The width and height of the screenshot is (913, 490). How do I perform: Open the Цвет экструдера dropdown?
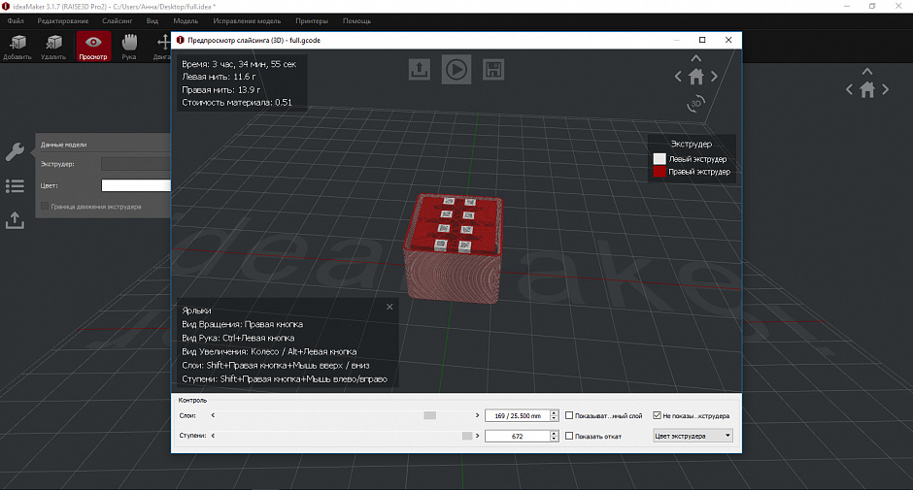tap(693, 436)
